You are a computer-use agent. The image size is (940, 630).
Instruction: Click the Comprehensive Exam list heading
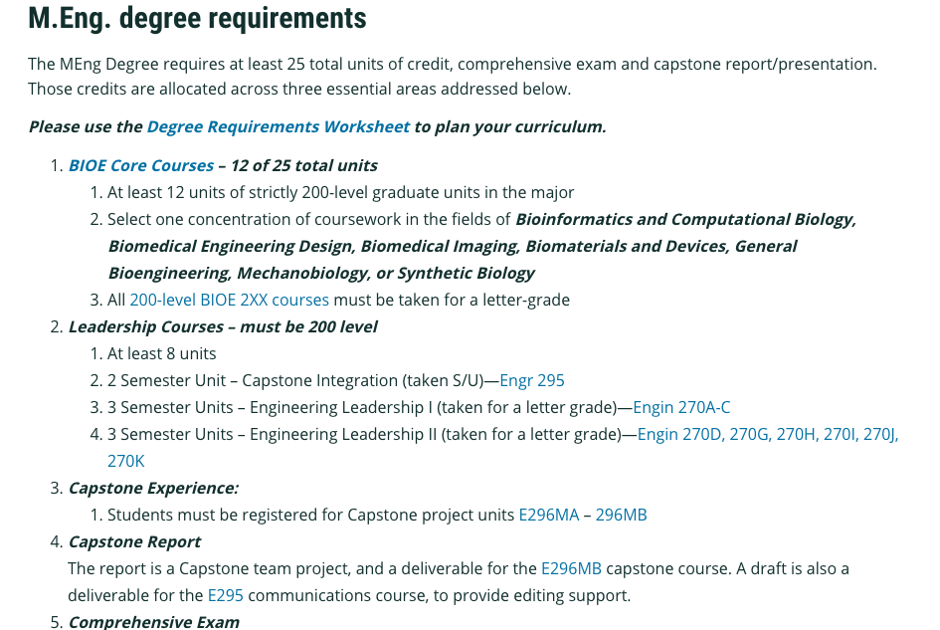[153, 622]
